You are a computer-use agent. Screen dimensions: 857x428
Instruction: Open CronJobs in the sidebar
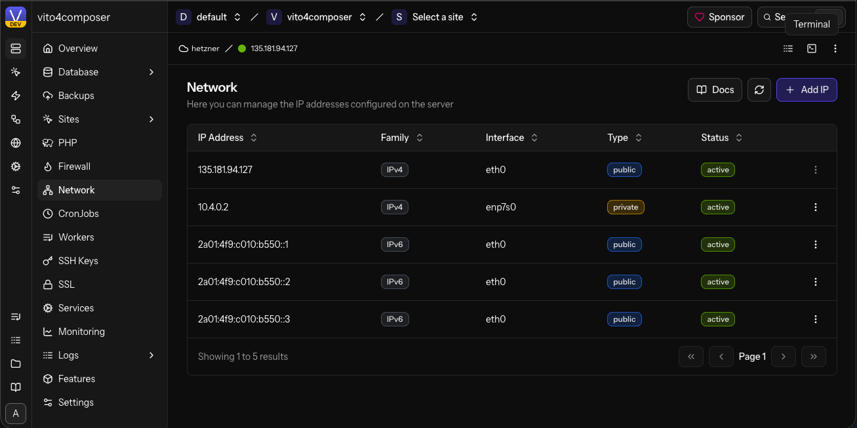[x=100, y=214]
